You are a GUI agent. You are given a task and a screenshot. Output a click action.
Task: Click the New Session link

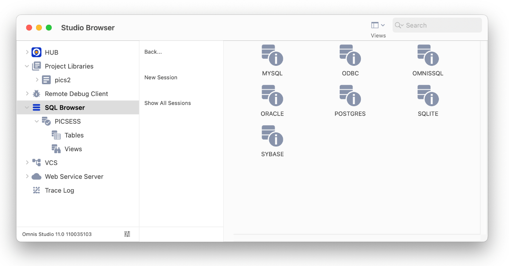pos(161,78)
